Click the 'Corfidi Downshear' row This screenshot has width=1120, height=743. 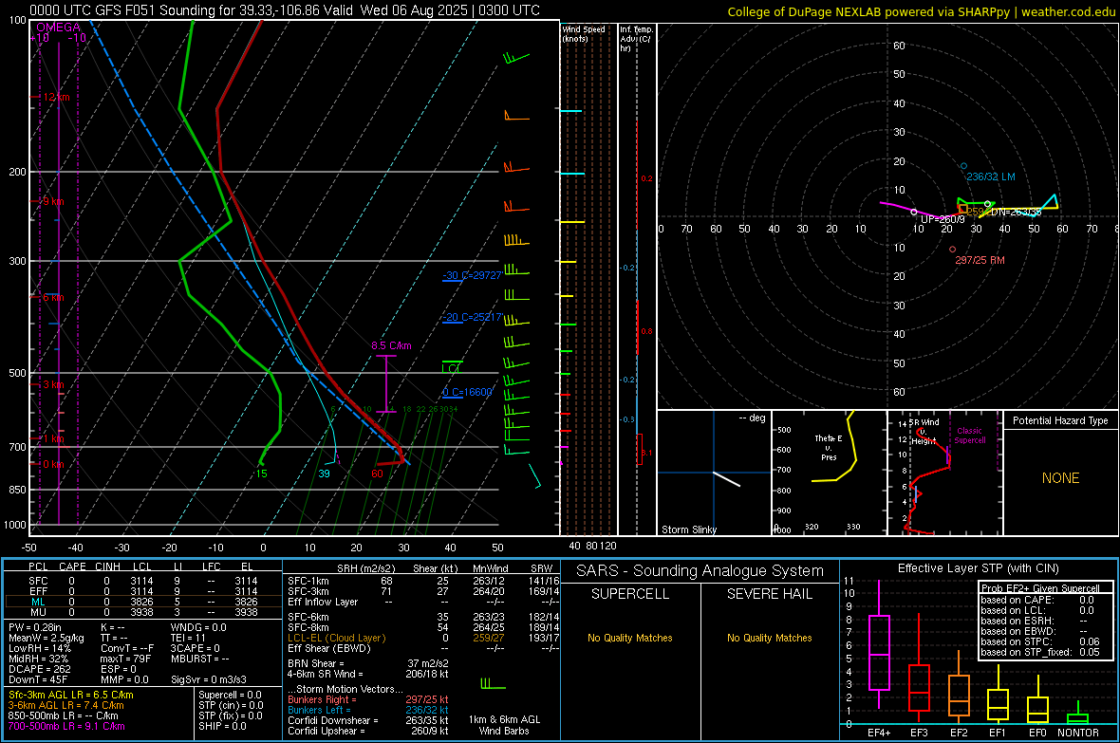click(x=368, y=720)
